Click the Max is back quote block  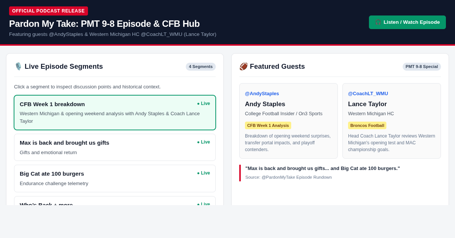click(340, 173)
